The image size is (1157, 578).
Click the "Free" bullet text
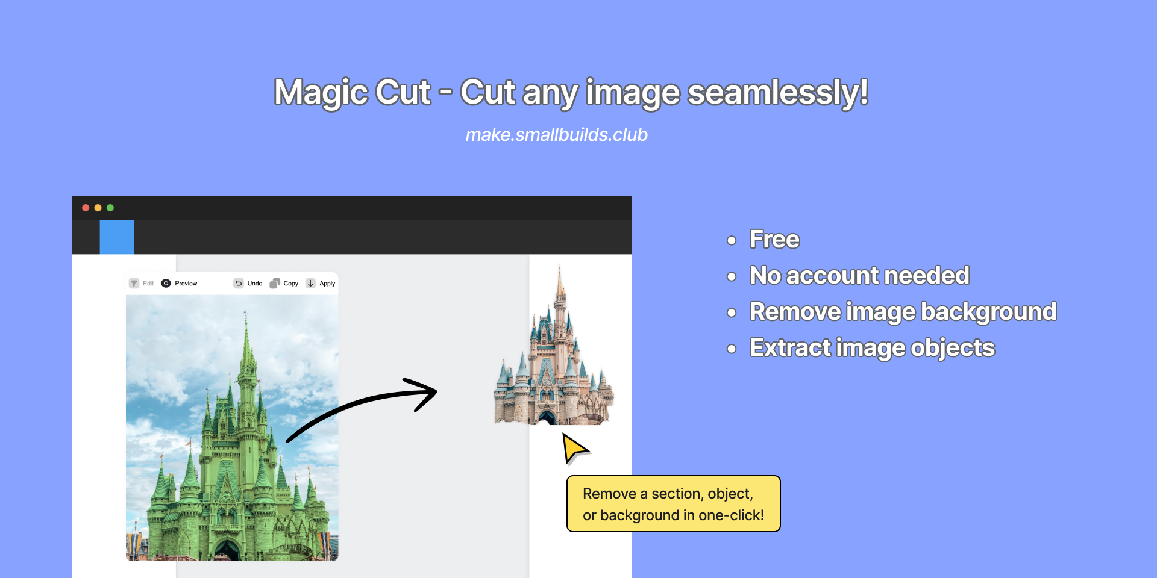tap(774, 240)
